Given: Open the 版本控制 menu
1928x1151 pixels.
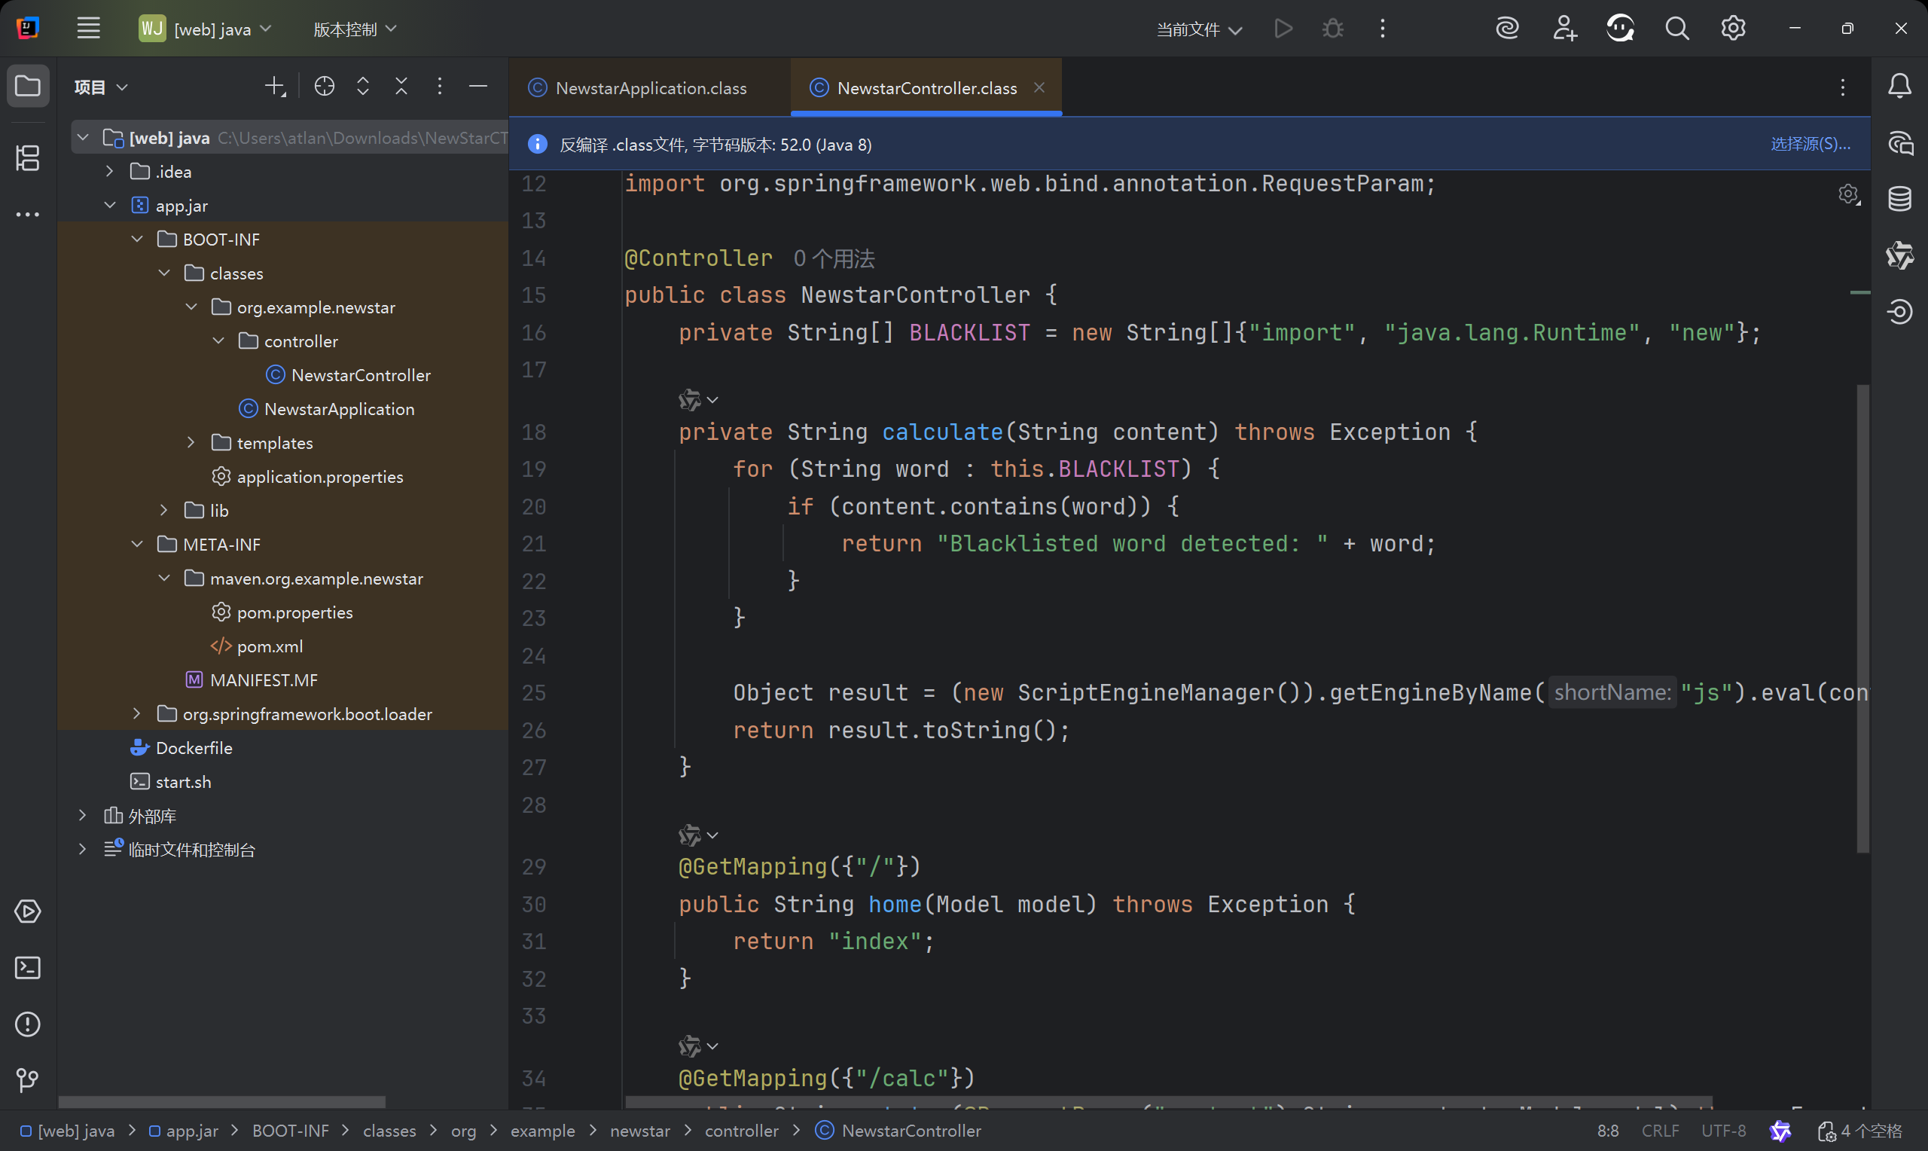Looking at the screenshot, I should click(354, 29).
